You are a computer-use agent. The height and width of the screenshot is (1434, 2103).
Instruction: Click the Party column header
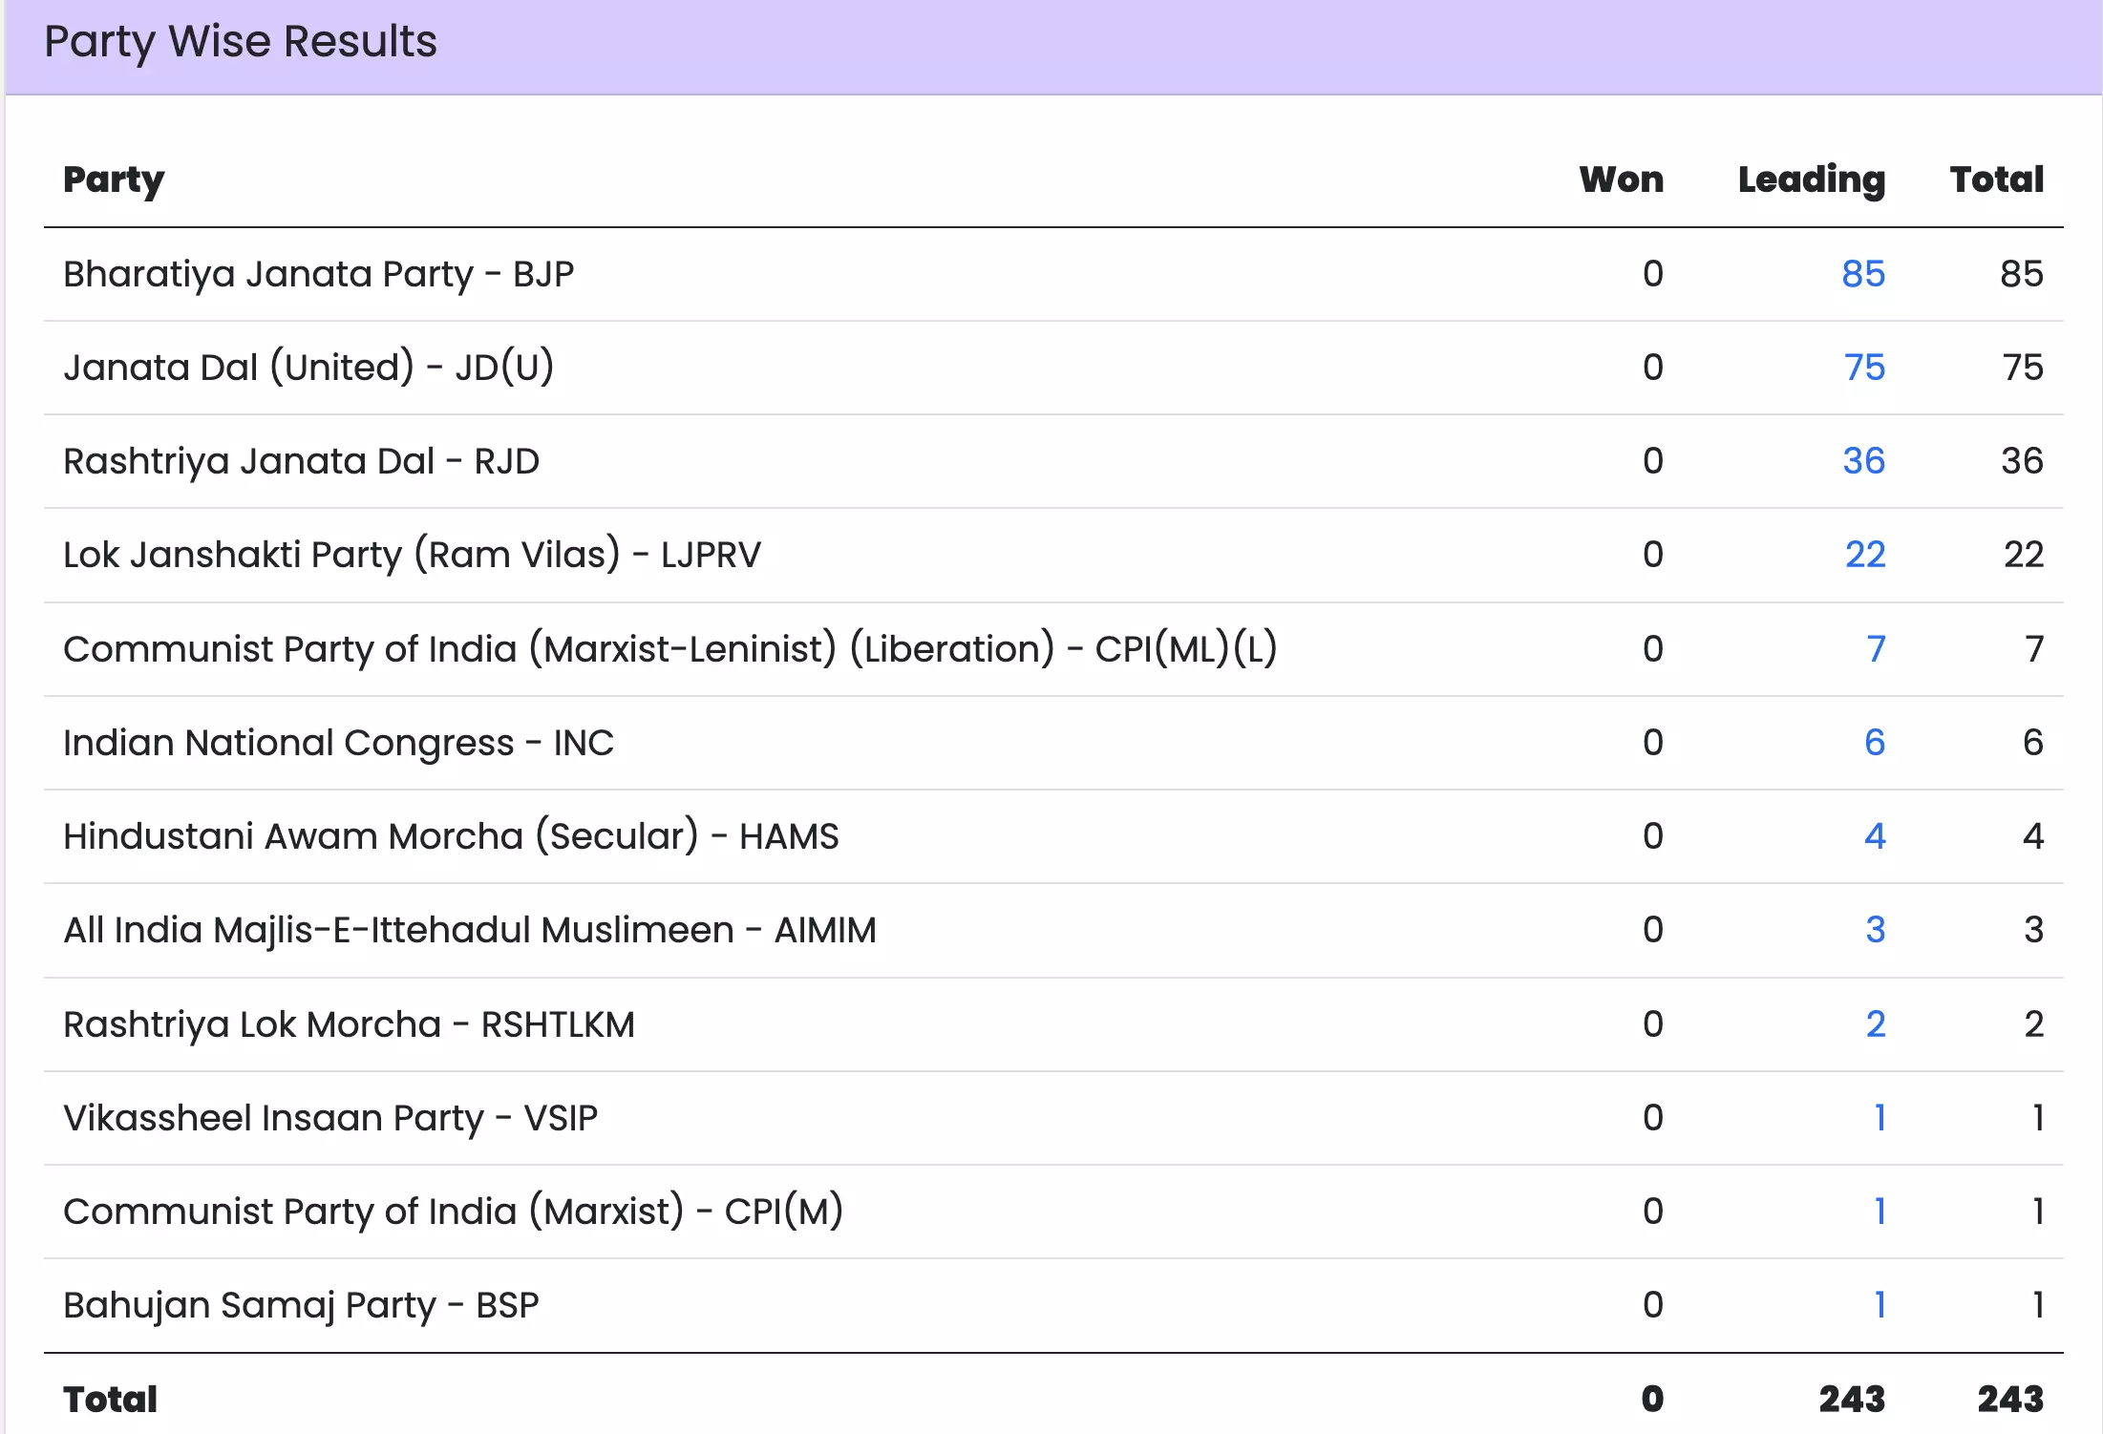pos(114,179)
